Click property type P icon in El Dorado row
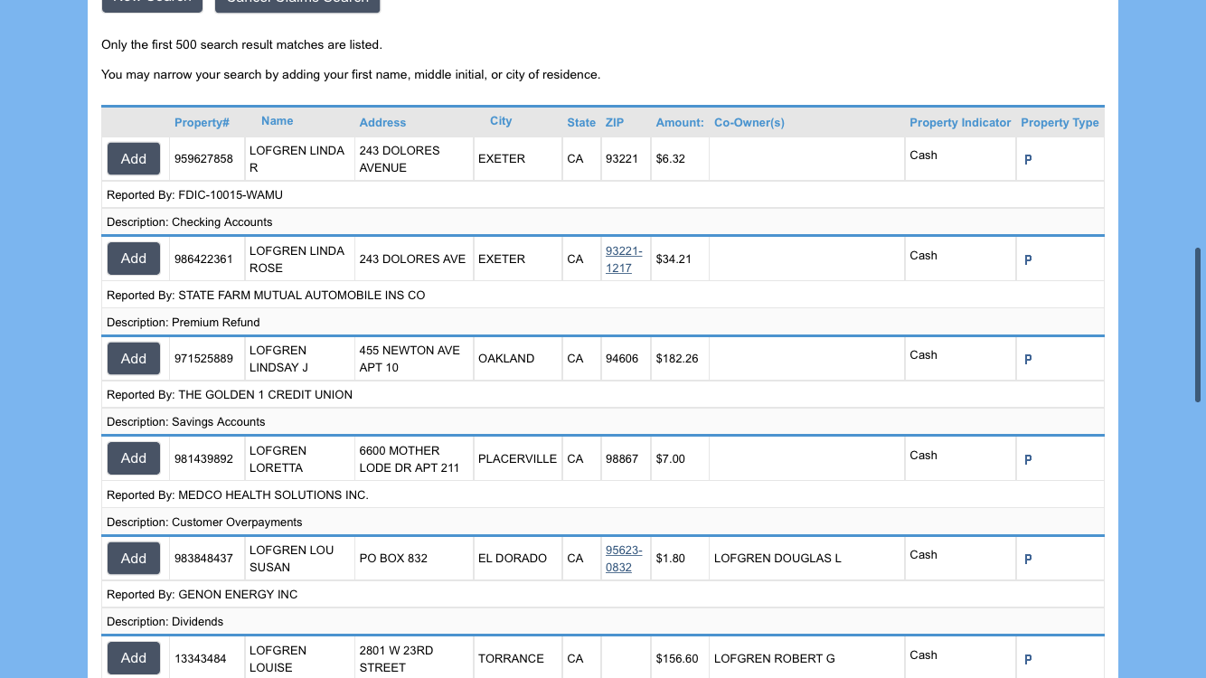This screenshot has height=678, width=1206. (1028, 559)
